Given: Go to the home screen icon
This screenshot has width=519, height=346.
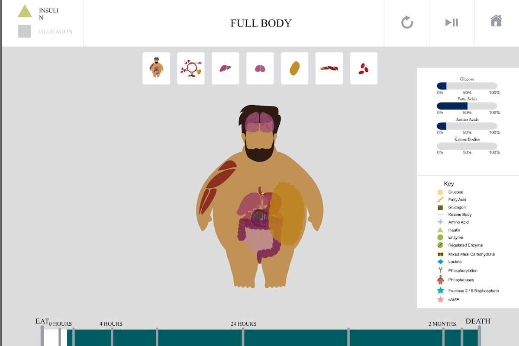Looking at the screenshot, I should 496,20.
